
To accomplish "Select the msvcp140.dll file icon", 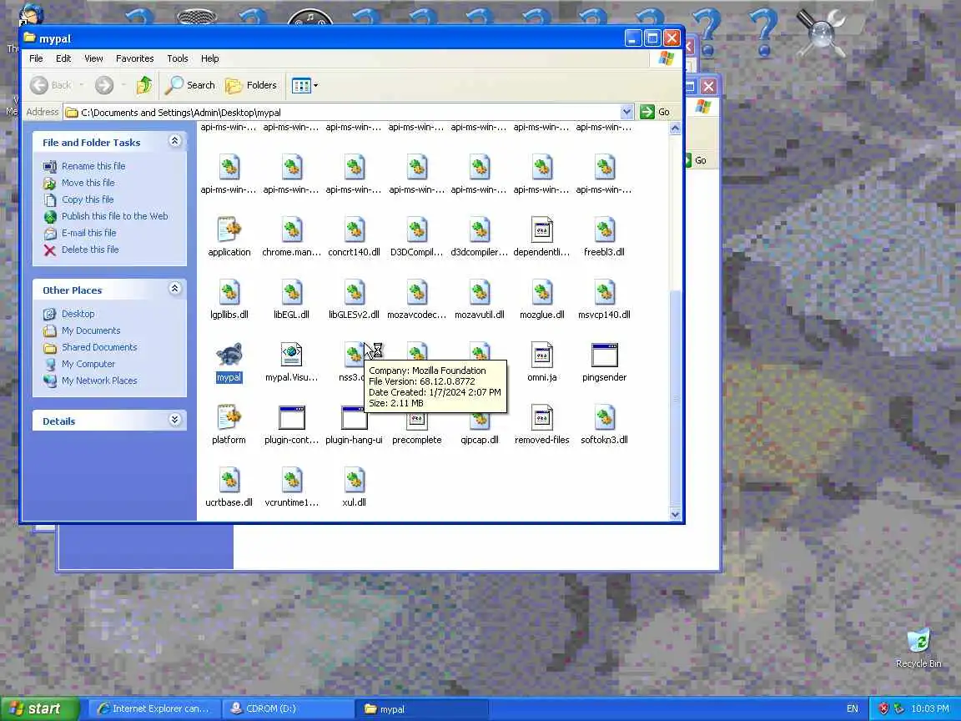I will click(x=604, y=292).
